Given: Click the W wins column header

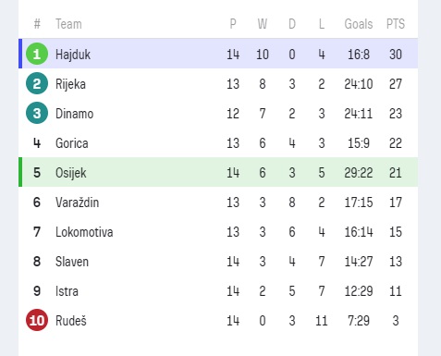Looking at the screenshot, I should point(263,24).
